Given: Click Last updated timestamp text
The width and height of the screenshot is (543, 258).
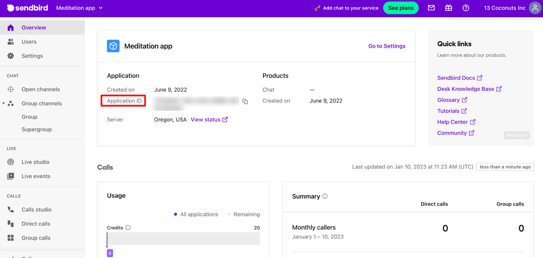Looking at the screenshot, I should click(x=413, y=167).
